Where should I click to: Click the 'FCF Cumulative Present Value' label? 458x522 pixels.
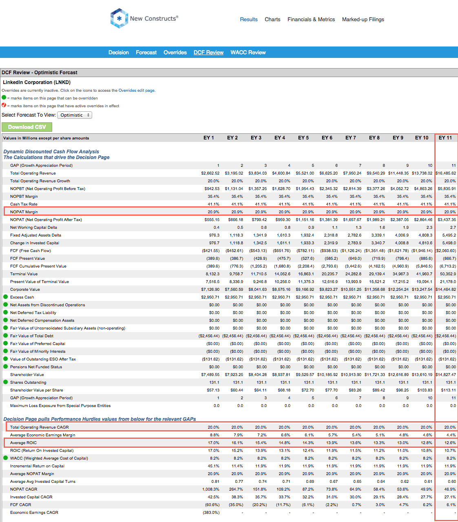pos(38,266)
